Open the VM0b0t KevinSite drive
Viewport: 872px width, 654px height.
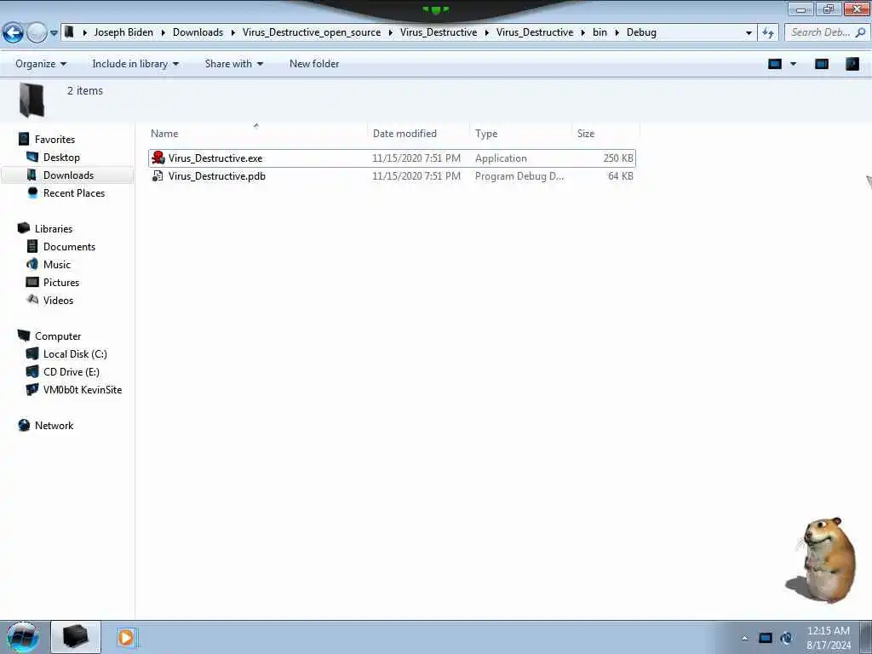pos(83,389)
